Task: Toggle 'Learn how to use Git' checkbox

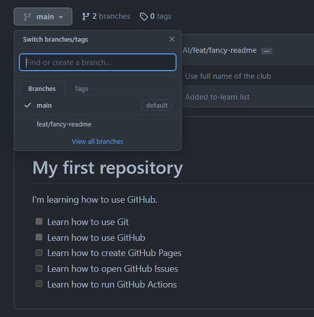Action: [39, 221]
